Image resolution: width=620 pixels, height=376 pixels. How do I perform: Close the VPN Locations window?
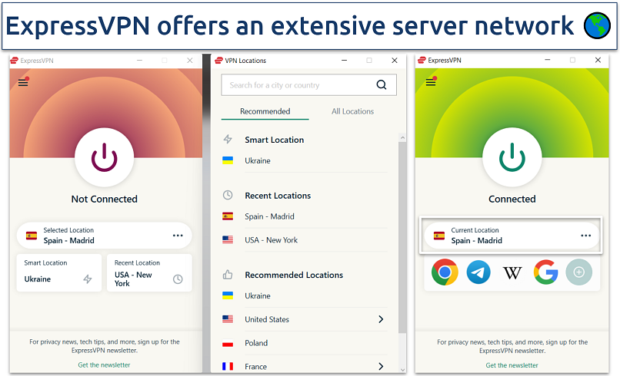tap(394, 61)
